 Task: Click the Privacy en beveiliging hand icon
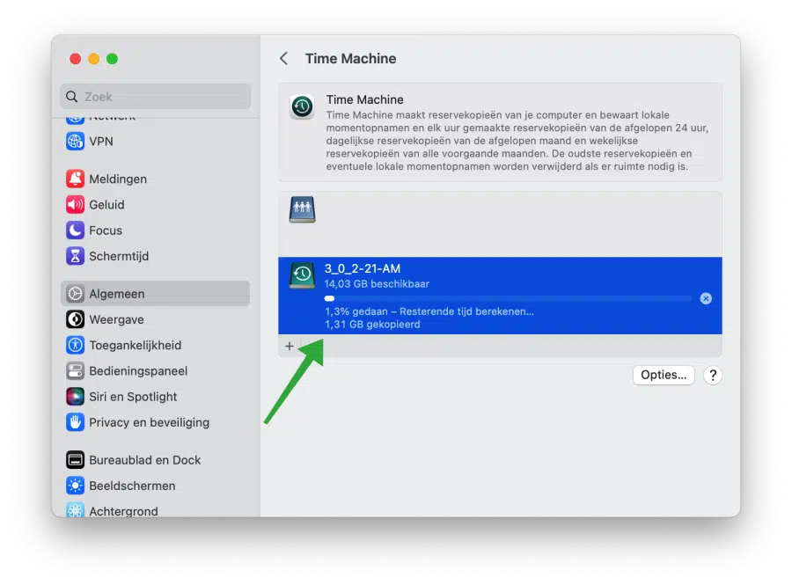76,422
